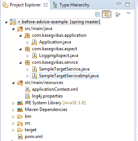Screen dimensions: 138x141
Task: Select the LoggingAspect.java label
Action: point(59,55)
